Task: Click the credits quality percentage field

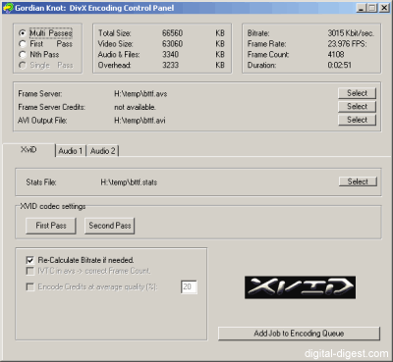Action: pyautogui.click(x=189, y=286)
